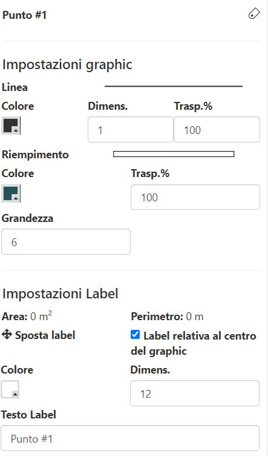The height and width of the screenshot is (456, 268).
Task: Click the Linea section label
Action: click(x=15, y=87)
